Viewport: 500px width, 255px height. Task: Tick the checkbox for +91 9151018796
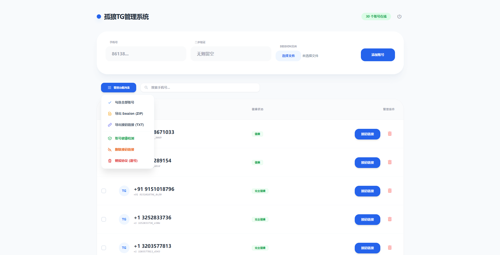104,191
